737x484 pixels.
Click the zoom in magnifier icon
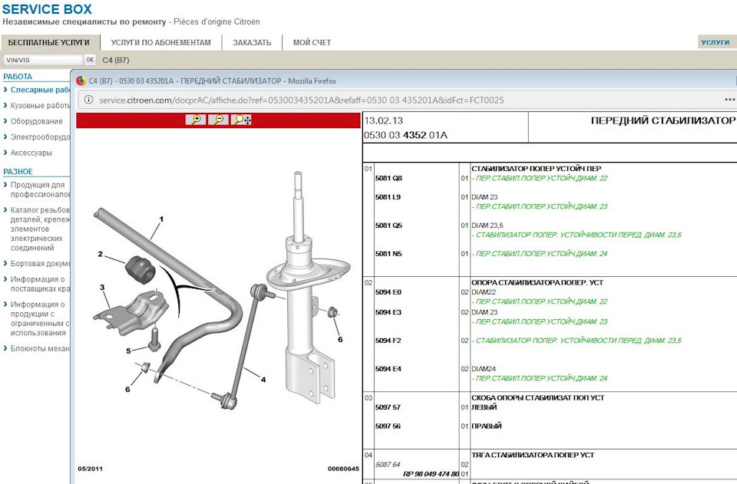tap(196, 120)
